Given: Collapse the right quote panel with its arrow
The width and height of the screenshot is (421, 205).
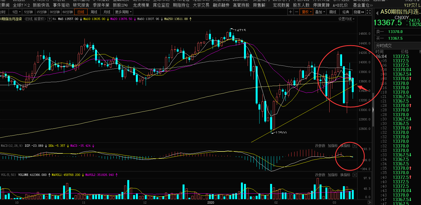Looking at the screenshot, I should (373, 110).
